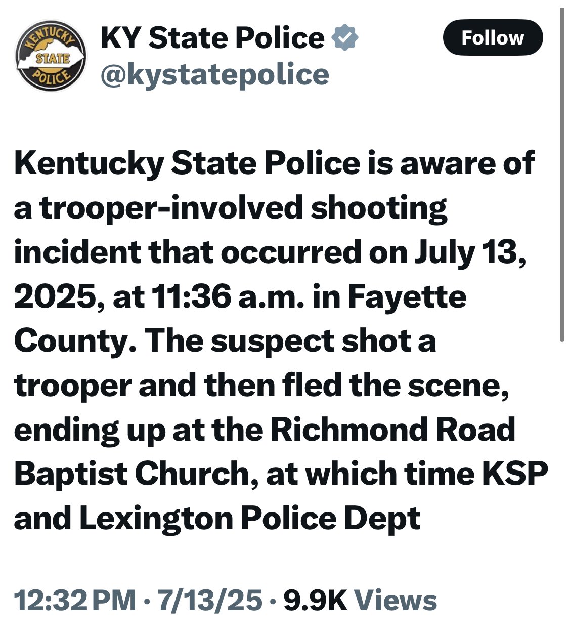Click the vertical scrollbar on right edge
Image resolution: width=569 pixels, height=641 pixels.
click(562, 175)
